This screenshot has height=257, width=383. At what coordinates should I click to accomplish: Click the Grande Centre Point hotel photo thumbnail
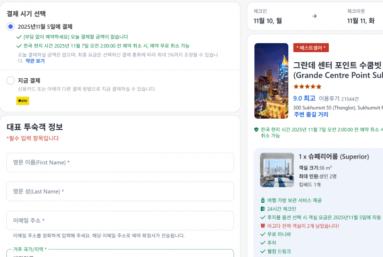pos(271,81)
